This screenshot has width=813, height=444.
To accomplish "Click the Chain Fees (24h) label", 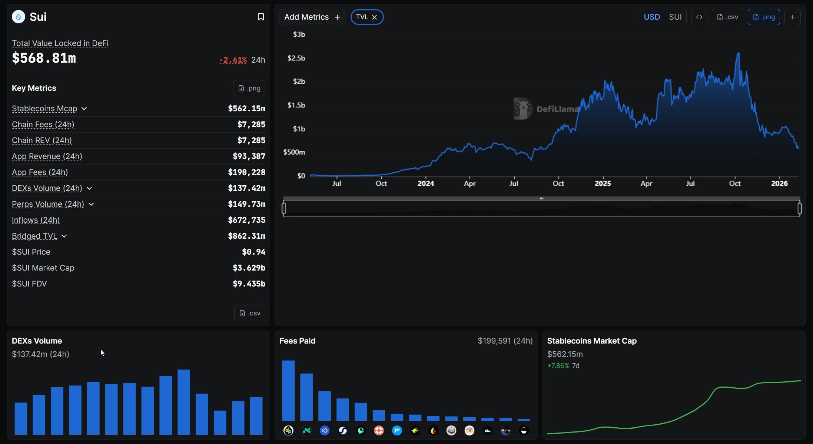I will (x=43, y=125).
